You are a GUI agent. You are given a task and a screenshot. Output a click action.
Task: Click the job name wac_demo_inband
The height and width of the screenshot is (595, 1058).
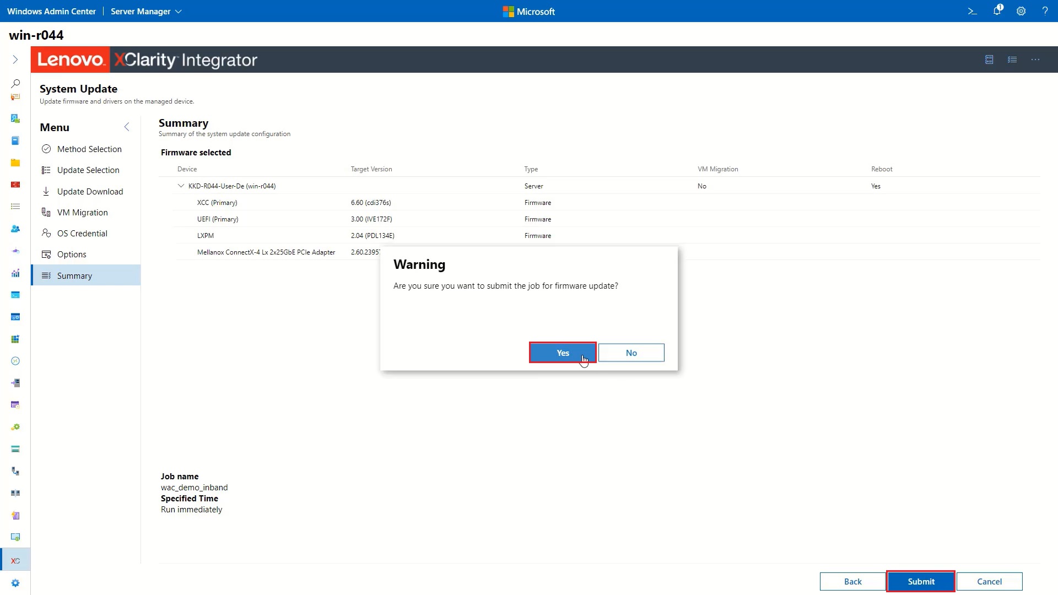[x=194, y=488]
